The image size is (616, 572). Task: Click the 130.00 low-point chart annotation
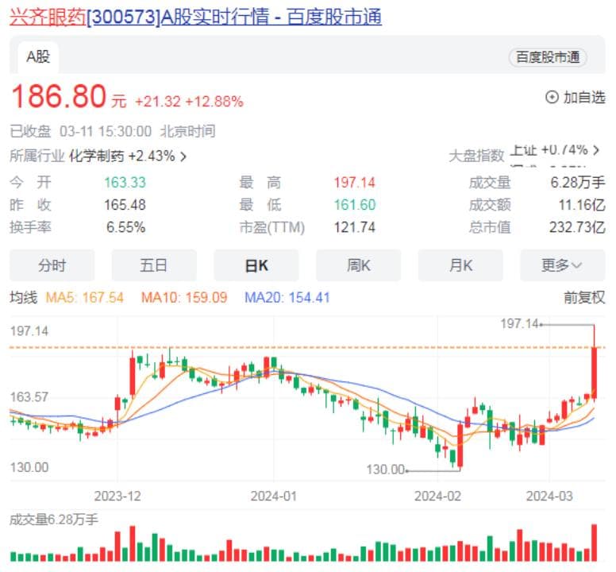coord(385,470)
